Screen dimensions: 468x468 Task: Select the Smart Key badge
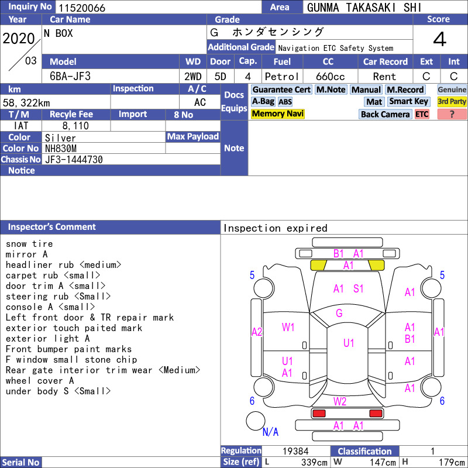(x=408, y=102)
